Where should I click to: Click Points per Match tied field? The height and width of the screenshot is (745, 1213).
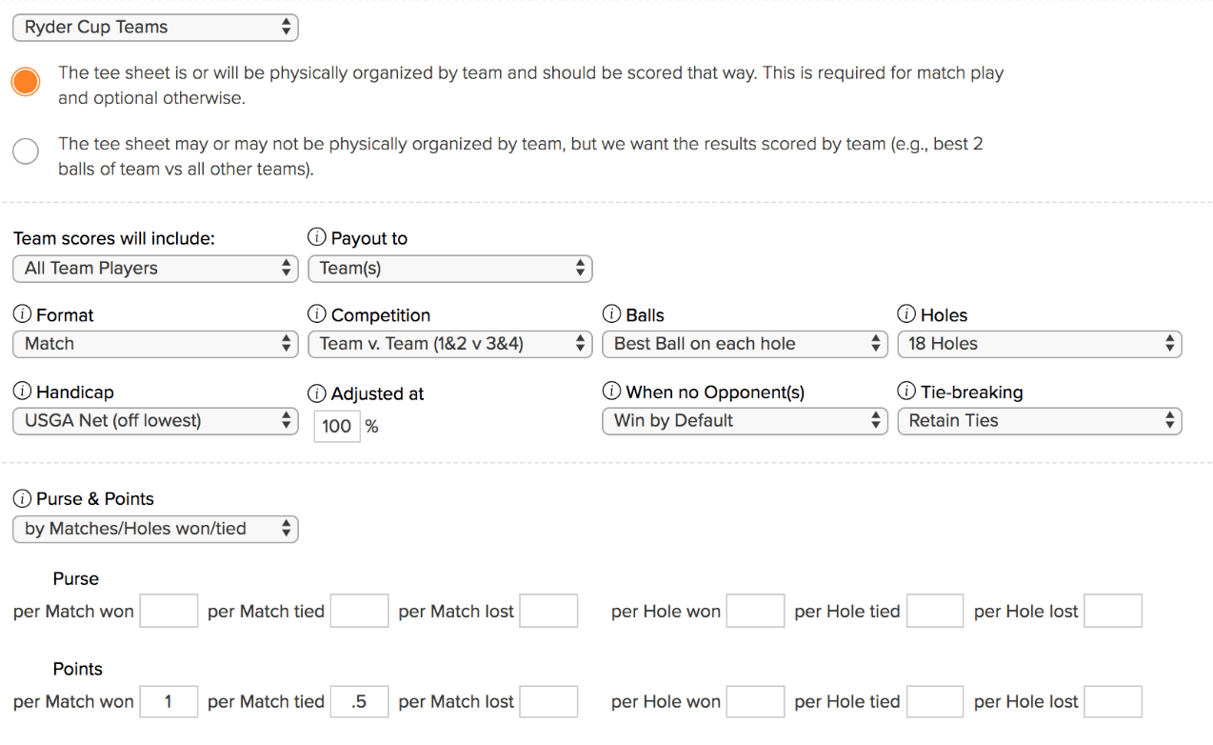pos(359,702)
